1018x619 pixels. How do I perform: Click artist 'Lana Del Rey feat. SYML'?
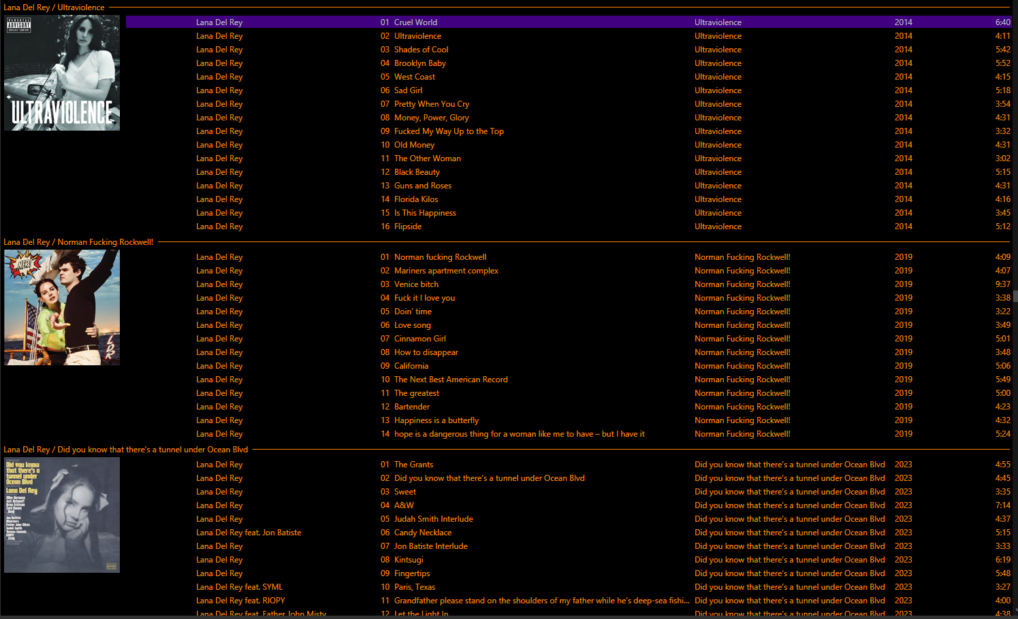click(239, 587)
